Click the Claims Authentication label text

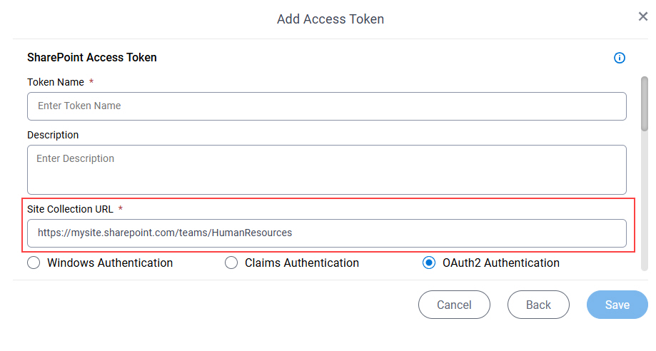[302, 263]
